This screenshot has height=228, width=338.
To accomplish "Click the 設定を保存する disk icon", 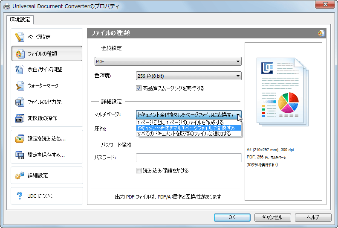I will [x=20, y=155].
